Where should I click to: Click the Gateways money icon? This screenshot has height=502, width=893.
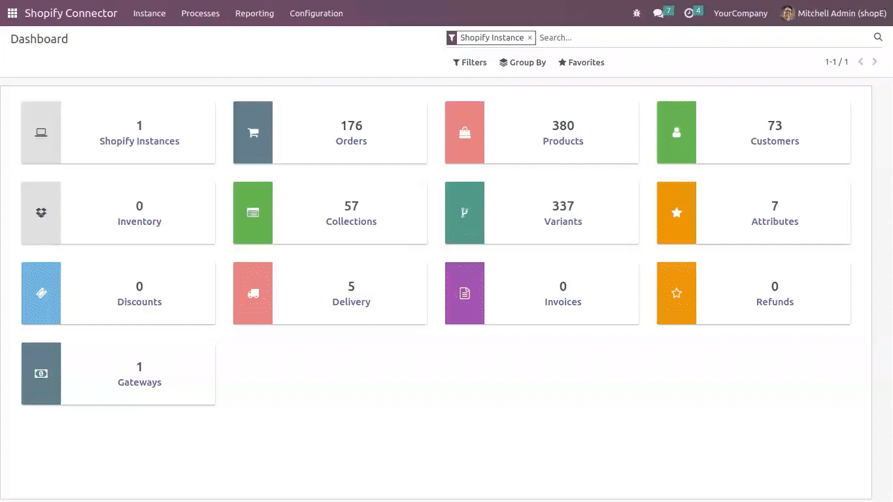tap(41, 374)
